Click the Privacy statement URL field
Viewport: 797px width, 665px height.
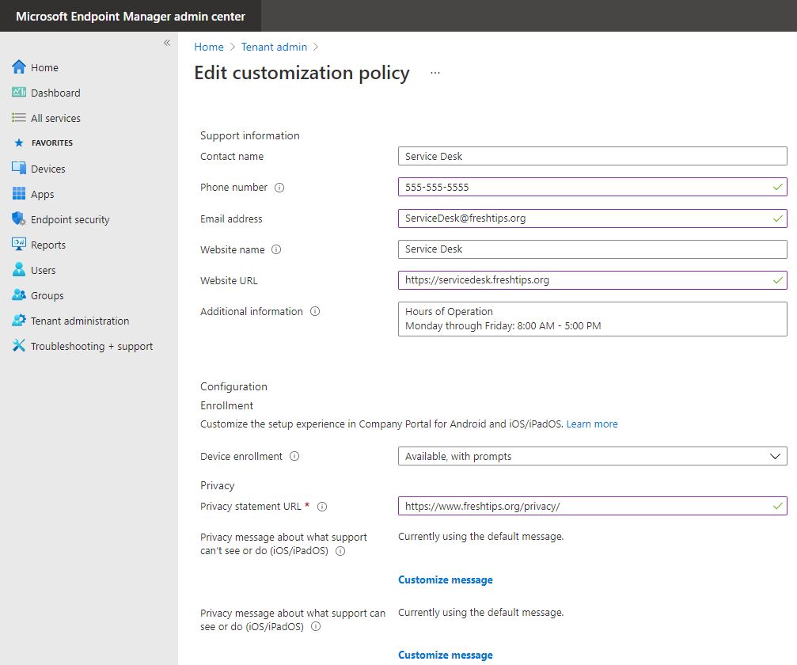[x=592, y=506]
